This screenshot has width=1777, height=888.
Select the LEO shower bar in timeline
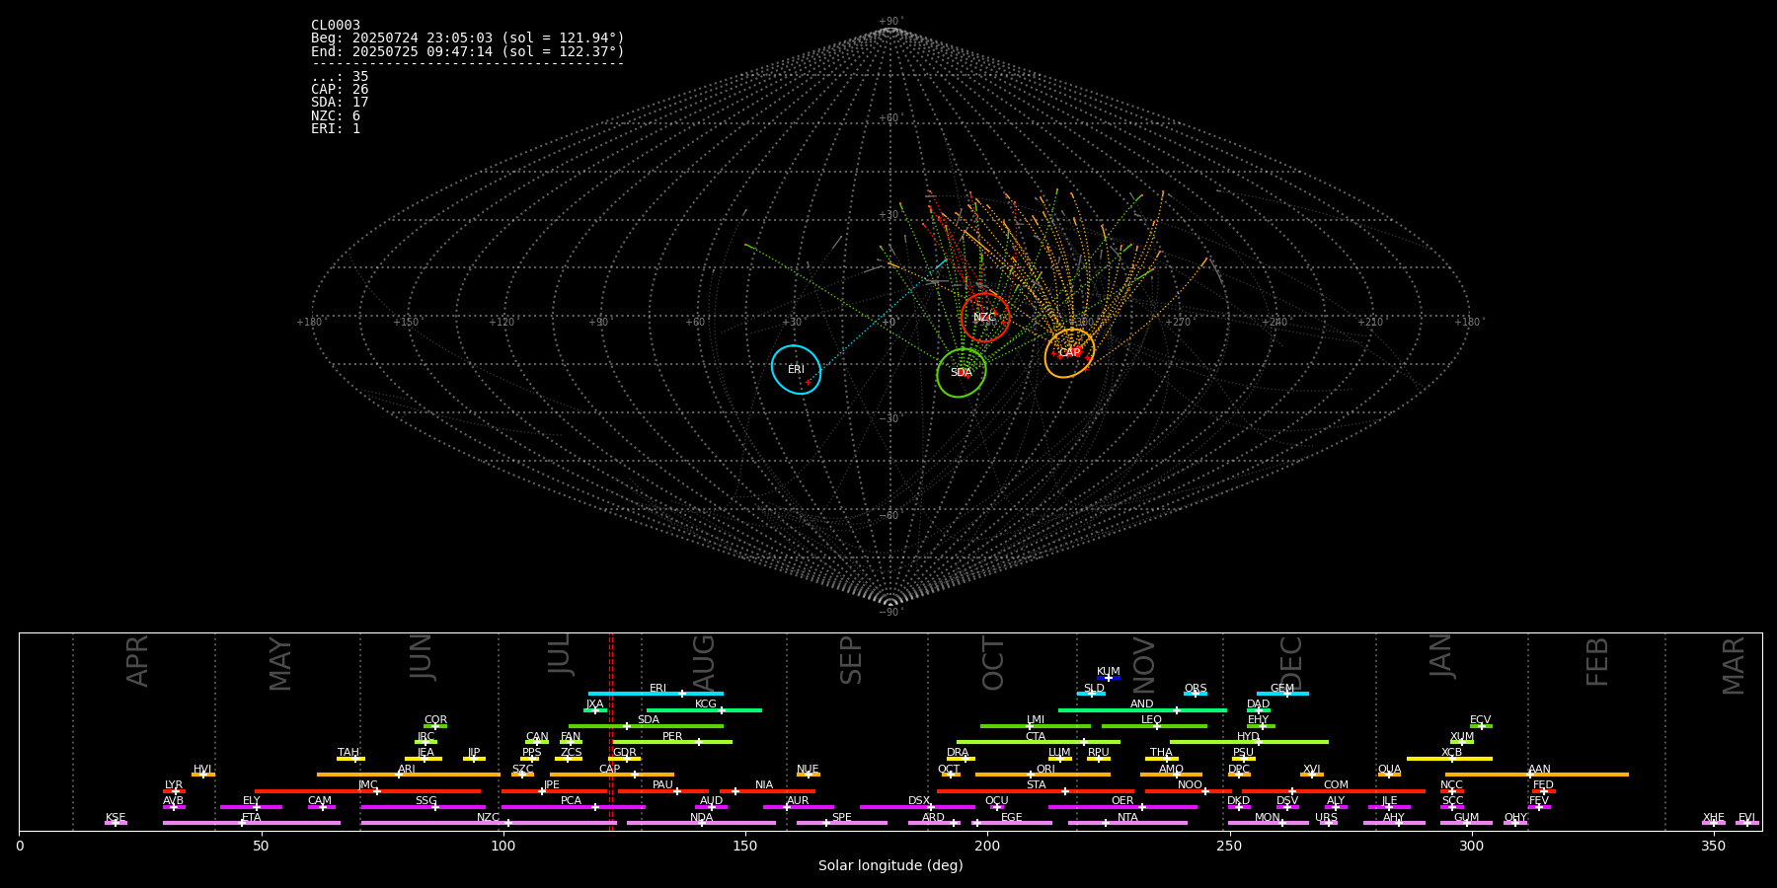coord(1154,726)
